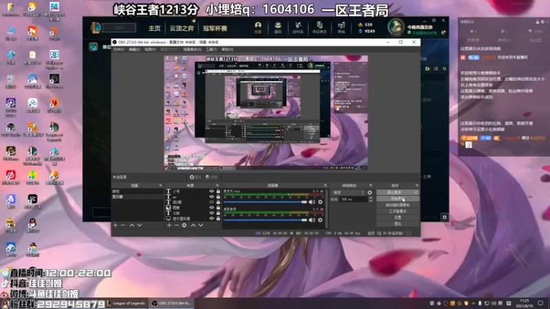Mute the desktop audio channel
This screenshot has height=309, width=550.
tap(311, 220)
